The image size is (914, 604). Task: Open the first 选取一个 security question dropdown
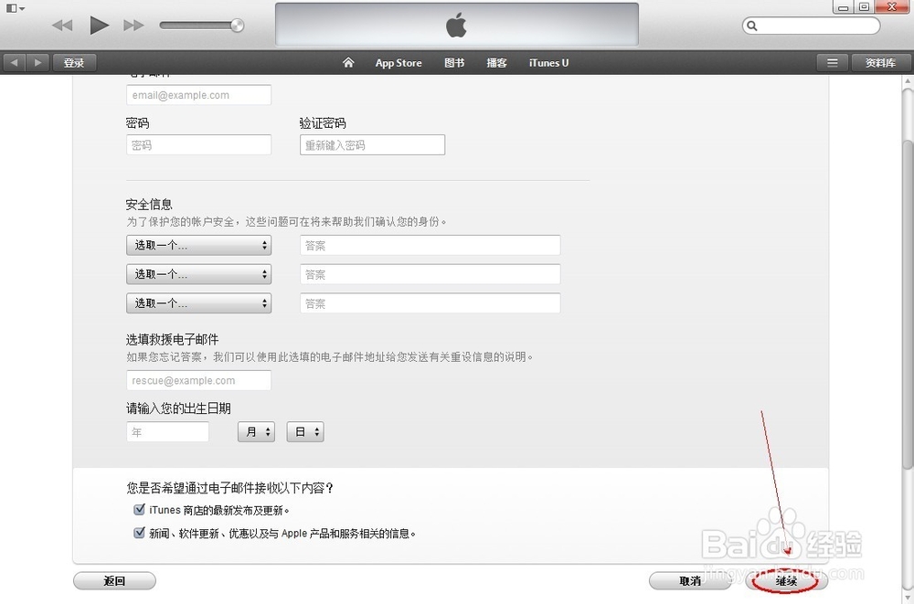(198, 245)
